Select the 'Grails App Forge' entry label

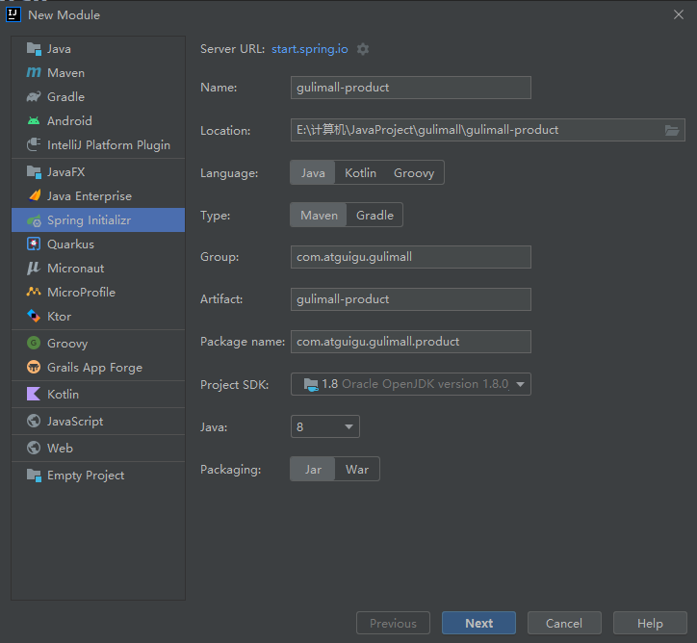[94, 368]
